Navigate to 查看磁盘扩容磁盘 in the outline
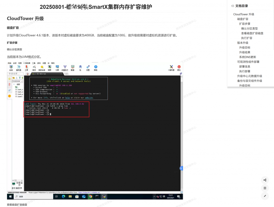The width and height of the screenshot is (274, 207). click(252, 33)
